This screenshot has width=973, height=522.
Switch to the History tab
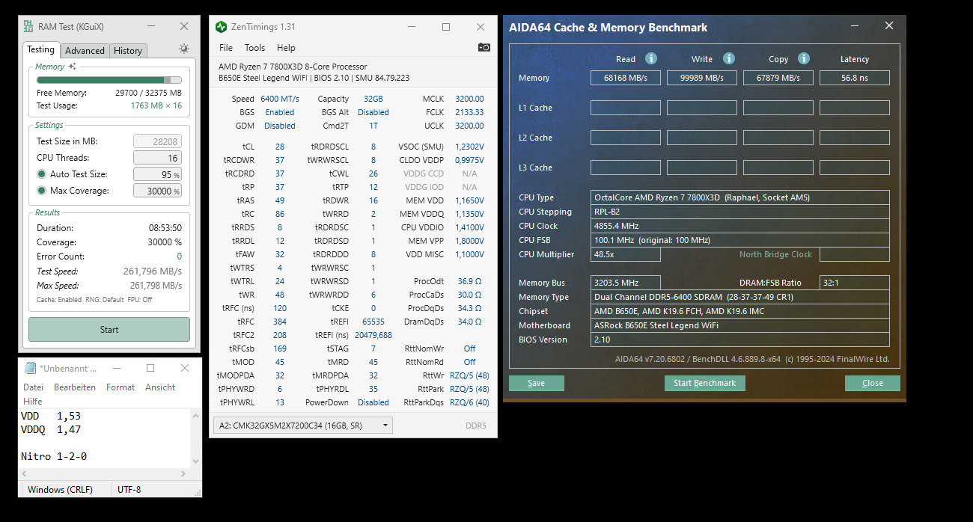128,51
